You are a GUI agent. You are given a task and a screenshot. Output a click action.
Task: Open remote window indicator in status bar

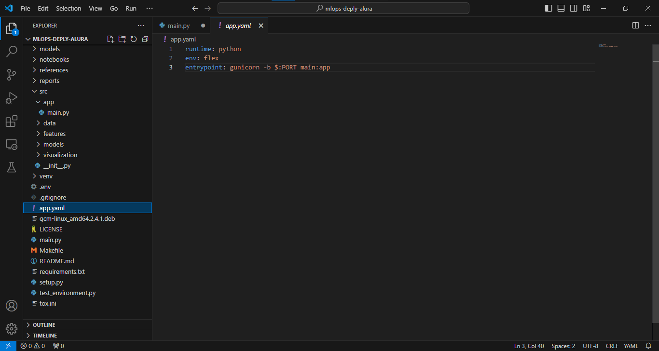[x=8, y=346]
